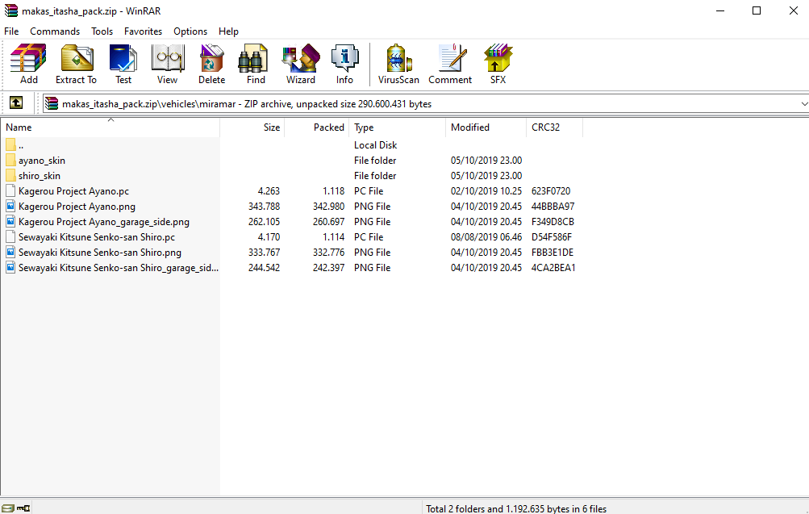Click the parent folder '..' icon

(x=10, y=144)
